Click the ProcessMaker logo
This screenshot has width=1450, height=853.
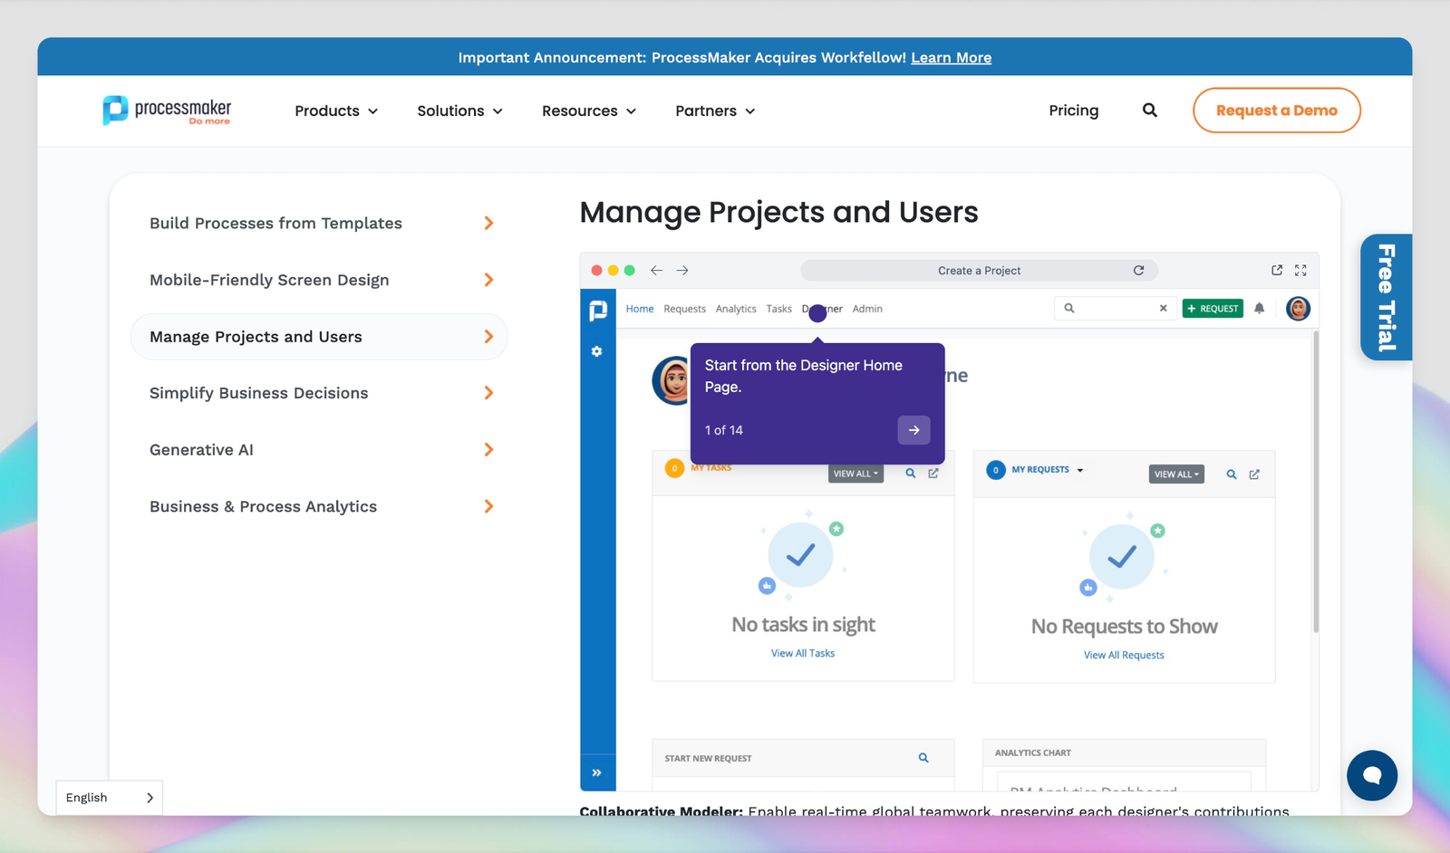tap(167, 110)
